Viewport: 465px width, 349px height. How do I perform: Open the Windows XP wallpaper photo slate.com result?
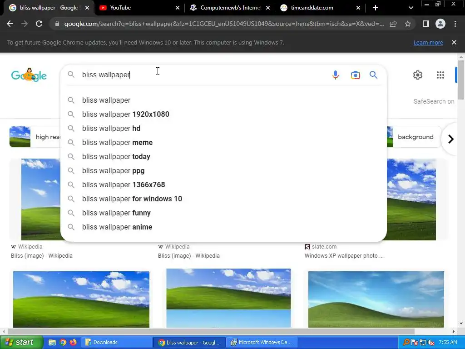coord(344,255)
